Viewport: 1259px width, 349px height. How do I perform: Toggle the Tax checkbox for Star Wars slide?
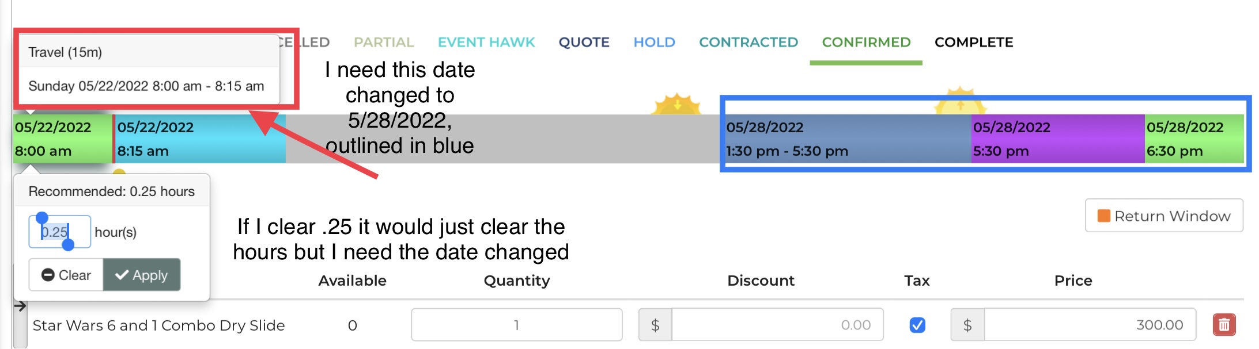917,325
